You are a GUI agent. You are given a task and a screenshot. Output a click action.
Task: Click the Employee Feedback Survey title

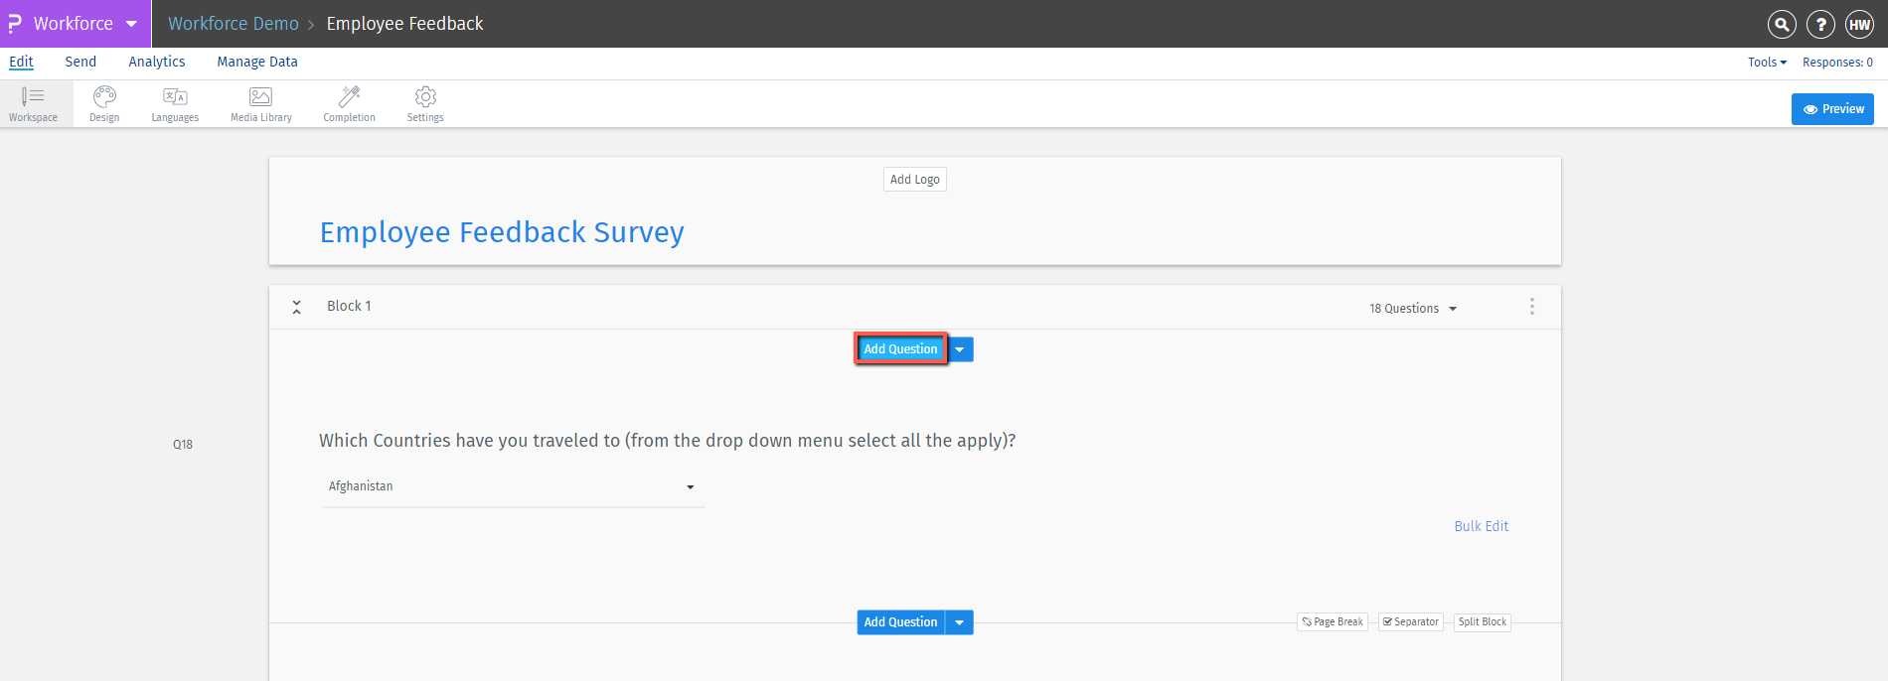pyautogui.click(x=502, y=232)
